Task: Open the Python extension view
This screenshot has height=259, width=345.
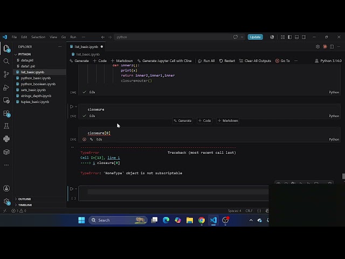Action: (6, 139)
